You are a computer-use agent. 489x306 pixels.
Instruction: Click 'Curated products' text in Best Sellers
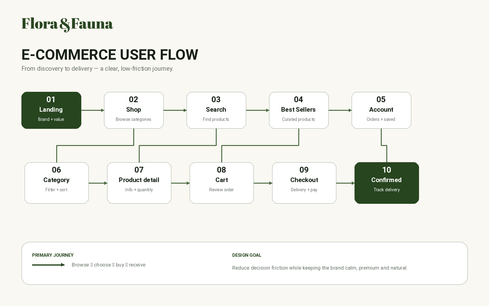coord(299,119)
